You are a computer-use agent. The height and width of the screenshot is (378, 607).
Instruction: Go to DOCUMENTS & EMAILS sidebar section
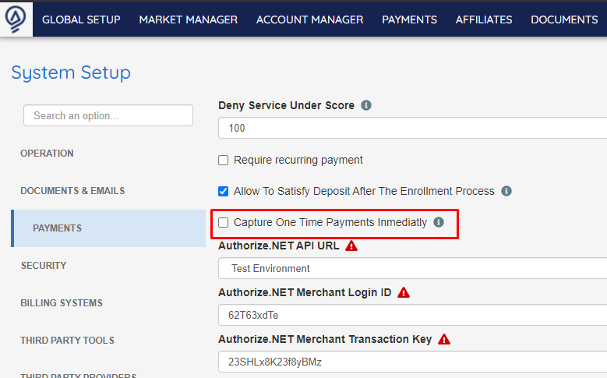(x=72, y=191)
